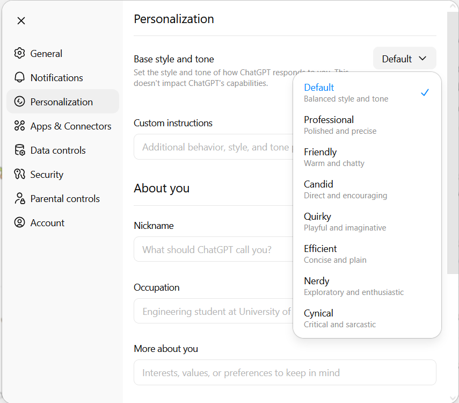This screenshot has height=403, width=459.
Task: Click the Notifications bell icon
Action: point(20,77)
